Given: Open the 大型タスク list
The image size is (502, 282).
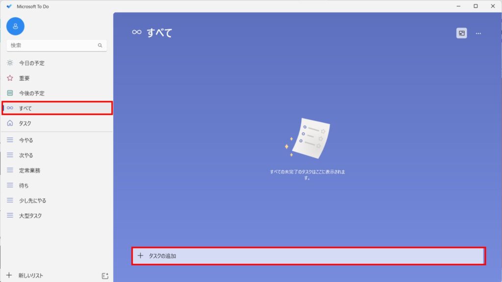Looking at the screenshot, I should tap(30, 216).
